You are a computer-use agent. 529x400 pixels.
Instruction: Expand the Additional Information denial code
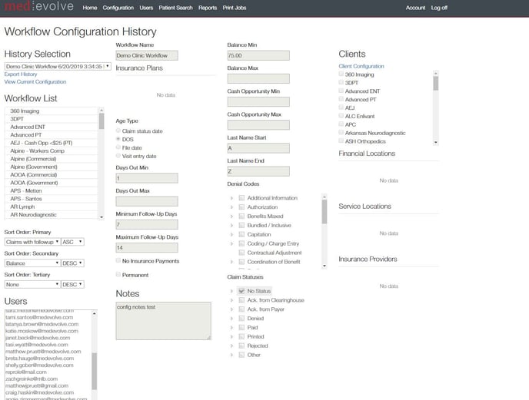pos(232,198)
